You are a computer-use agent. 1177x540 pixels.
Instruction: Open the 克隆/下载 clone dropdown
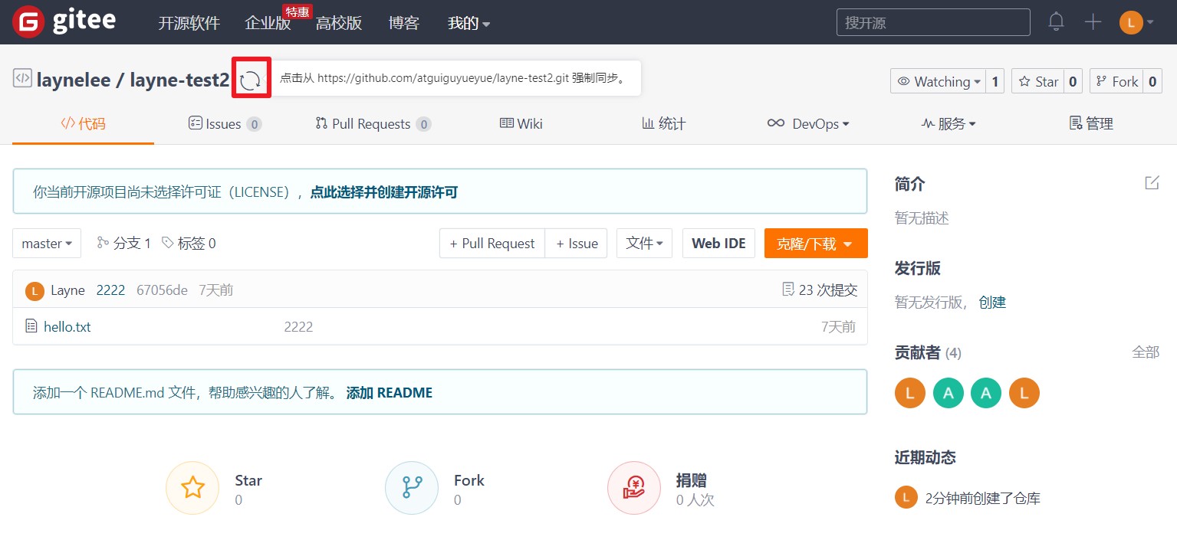pos(816,243)
